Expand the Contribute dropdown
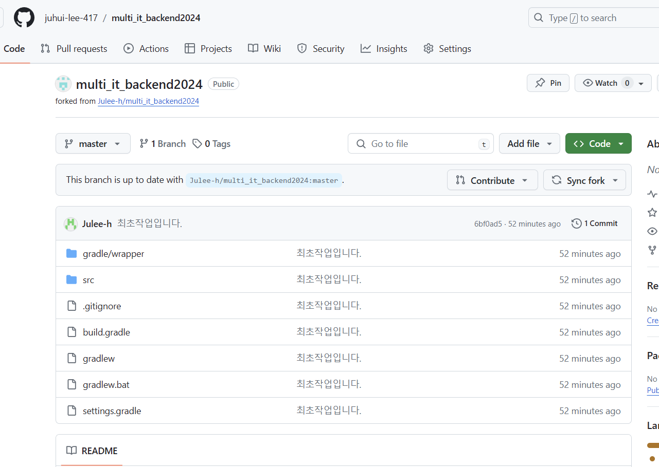Screen dimensions: 659x467 click(x=492, y=180)
